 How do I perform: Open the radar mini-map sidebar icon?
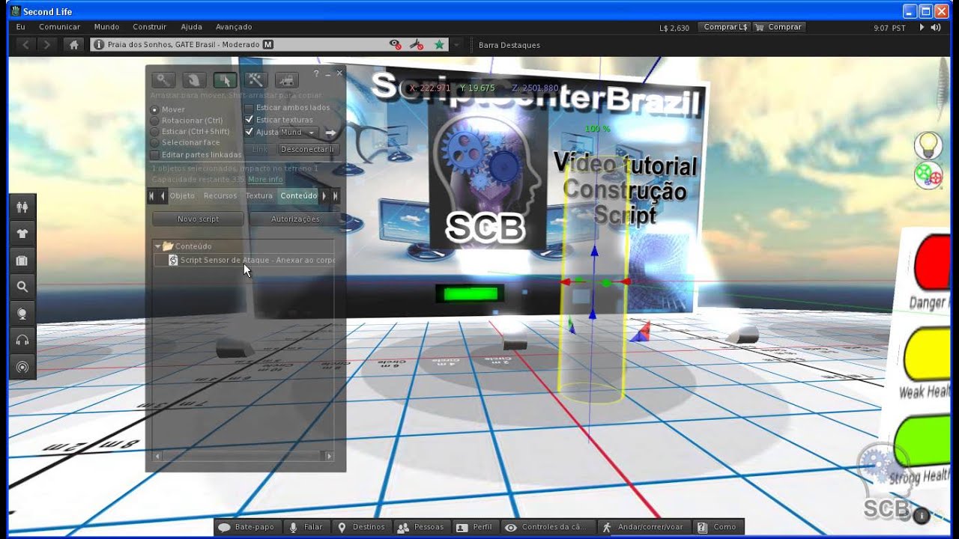[22, 367]
